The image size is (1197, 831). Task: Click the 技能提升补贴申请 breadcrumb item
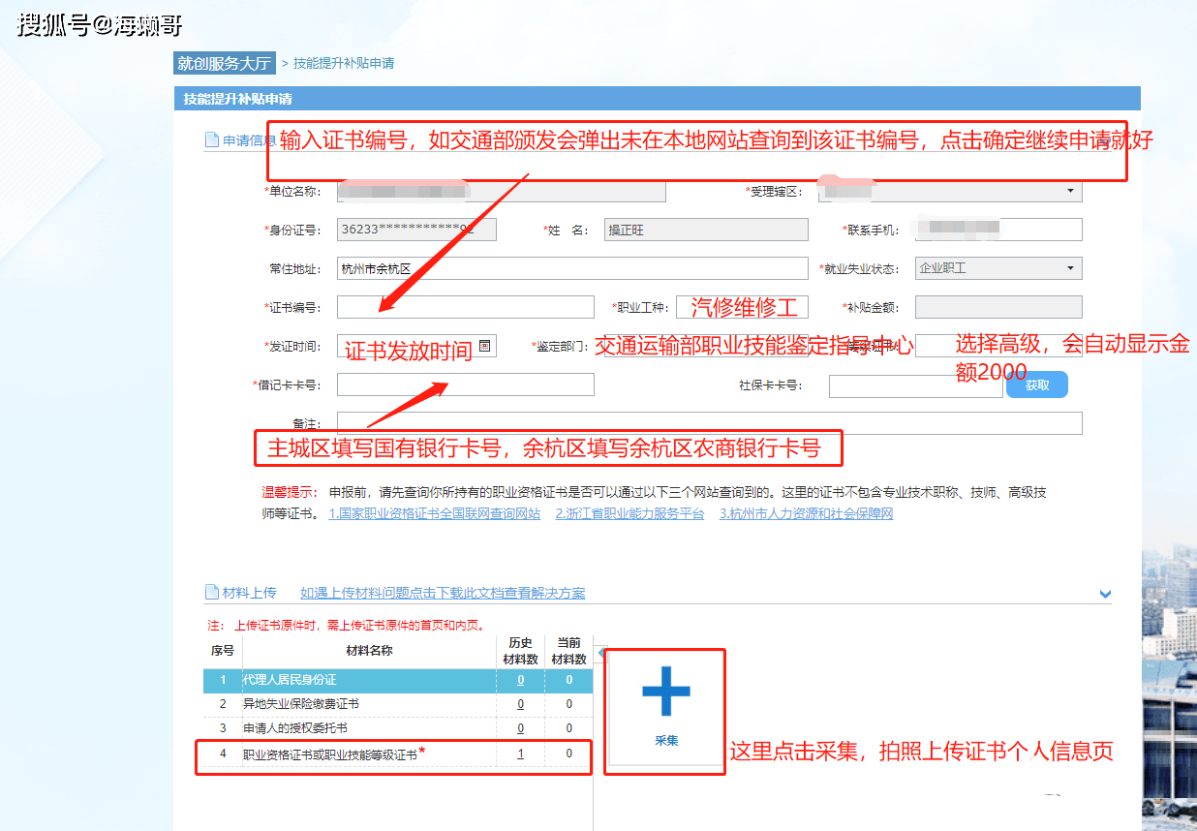[344, 63]
